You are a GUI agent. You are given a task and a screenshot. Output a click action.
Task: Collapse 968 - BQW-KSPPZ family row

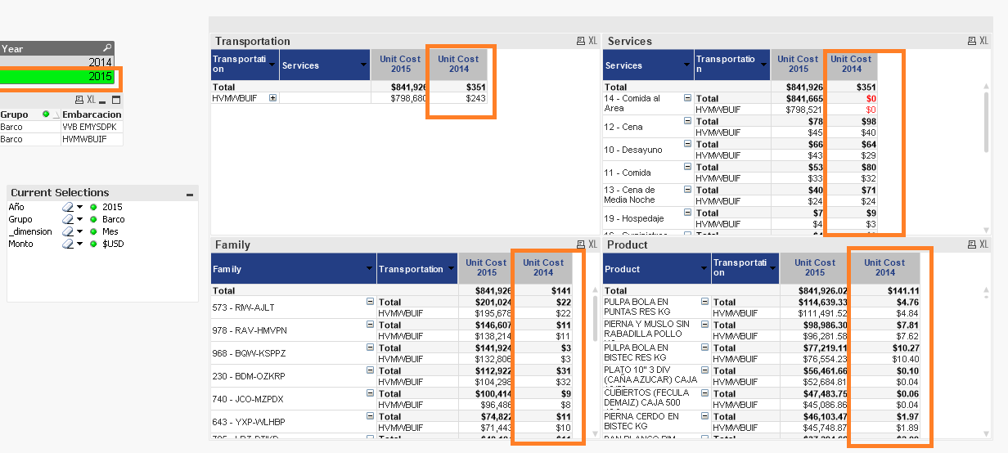tap(370, 347)
